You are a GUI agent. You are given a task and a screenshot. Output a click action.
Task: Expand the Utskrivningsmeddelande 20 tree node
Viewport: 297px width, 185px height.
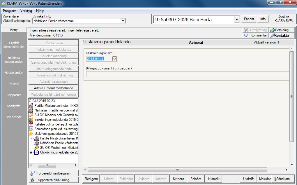point(31,152)
